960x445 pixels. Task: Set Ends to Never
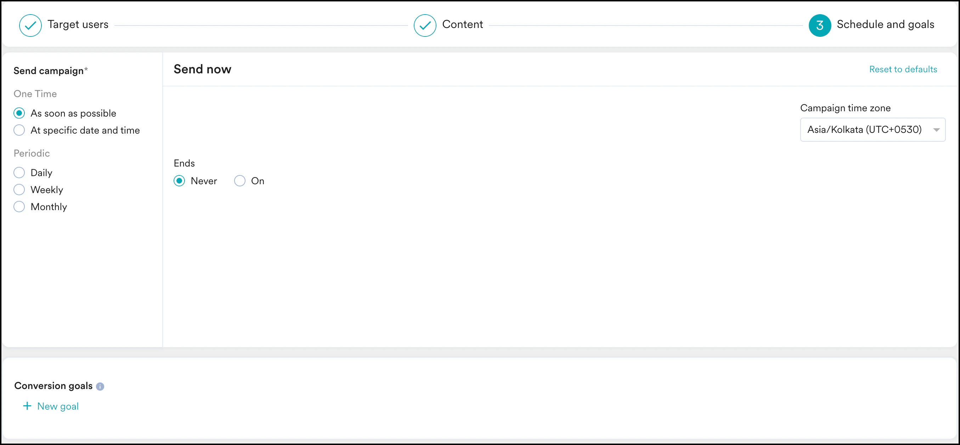point(179,181)
